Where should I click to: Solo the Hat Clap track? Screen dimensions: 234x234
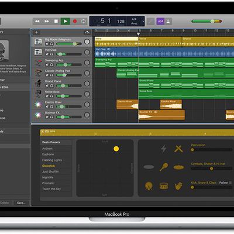[x=51, y=54]
